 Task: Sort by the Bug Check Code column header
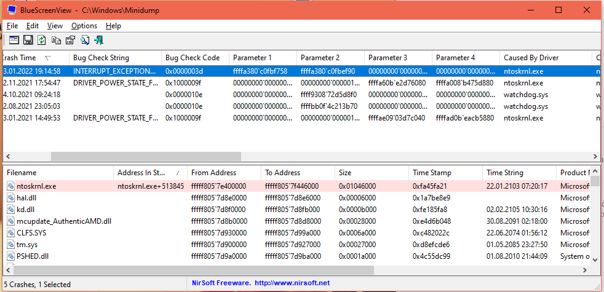(x=196, y=58)
